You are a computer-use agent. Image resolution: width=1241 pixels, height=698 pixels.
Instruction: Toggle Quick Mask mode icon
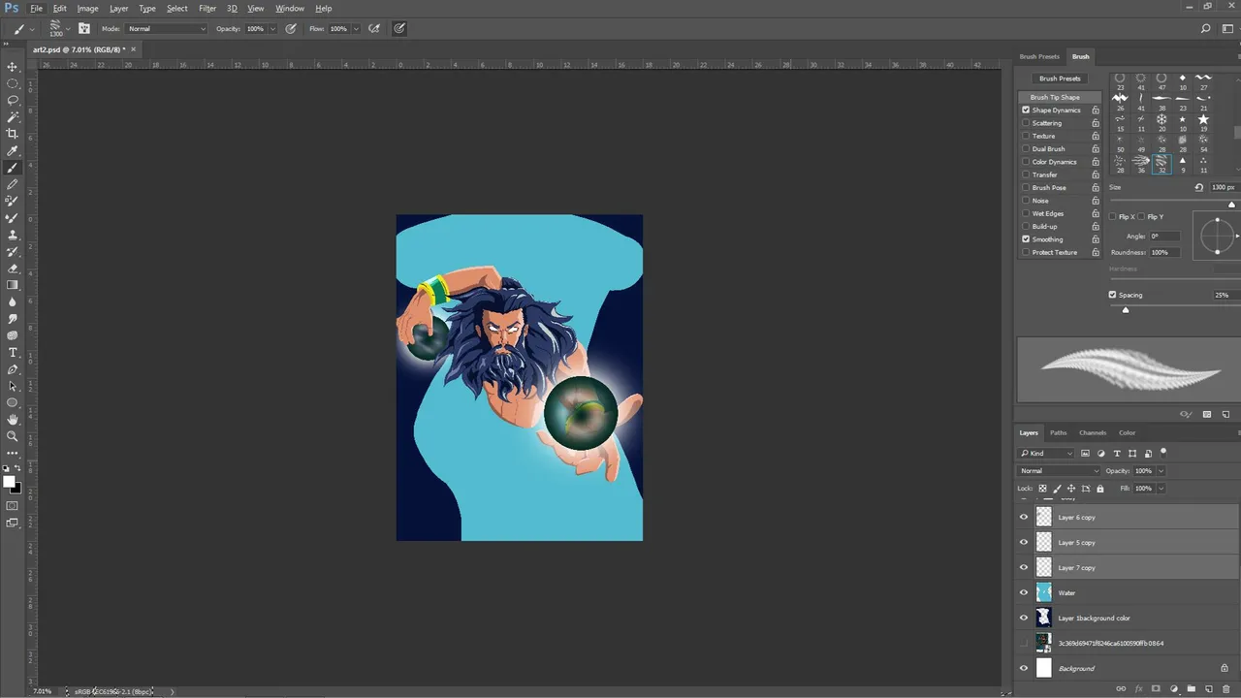point(13,505)
